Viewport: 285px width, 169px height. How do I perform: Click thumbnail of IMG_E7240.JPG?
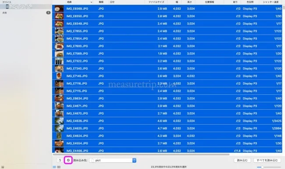59,68
